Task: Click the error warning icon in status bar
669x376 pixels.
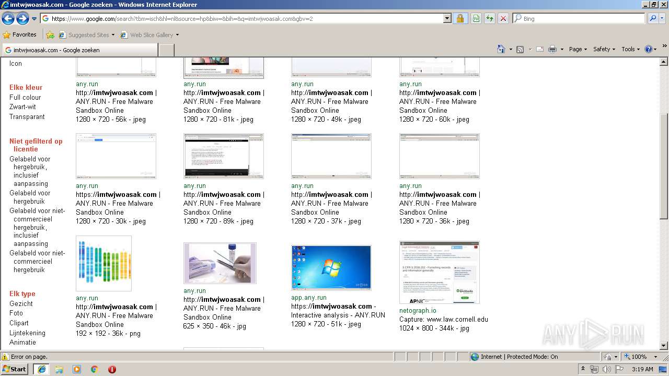Action: click(5, 357)
